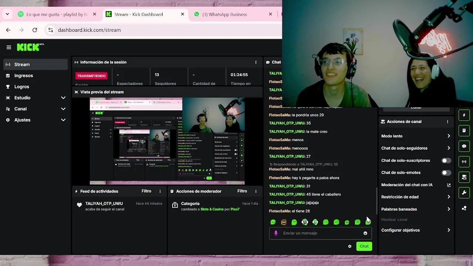Click the Categoría icon in moderator actions

pyautogui.click(x=175, y=205)
